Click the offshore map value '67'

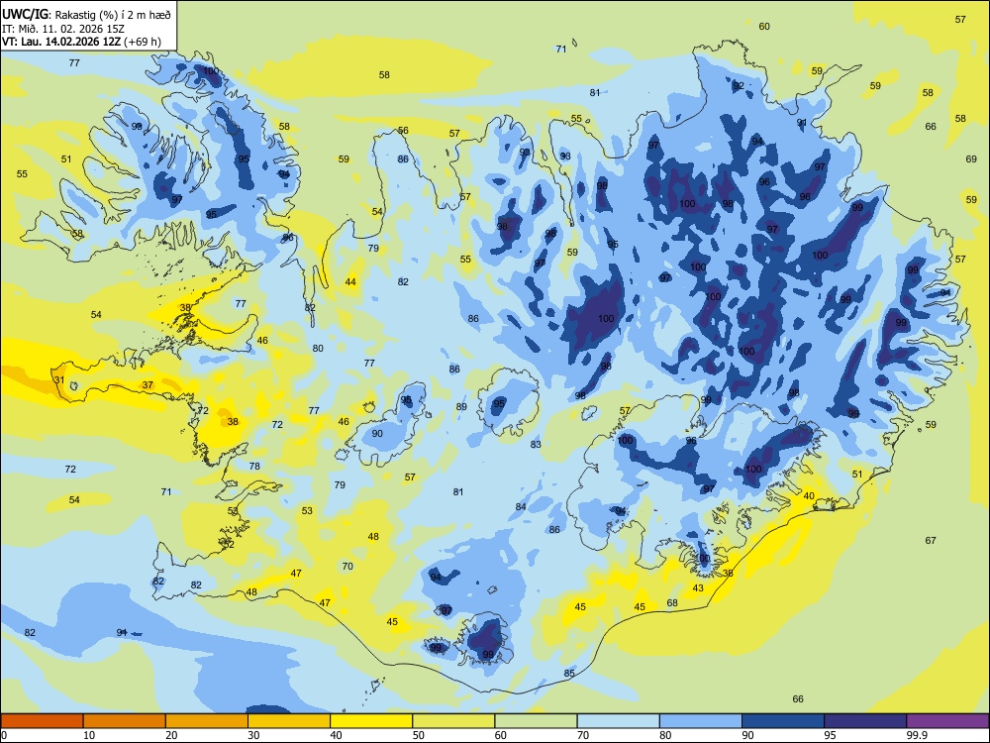931,540
